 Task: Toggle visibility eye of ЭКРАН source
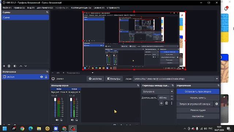point(42,77)
